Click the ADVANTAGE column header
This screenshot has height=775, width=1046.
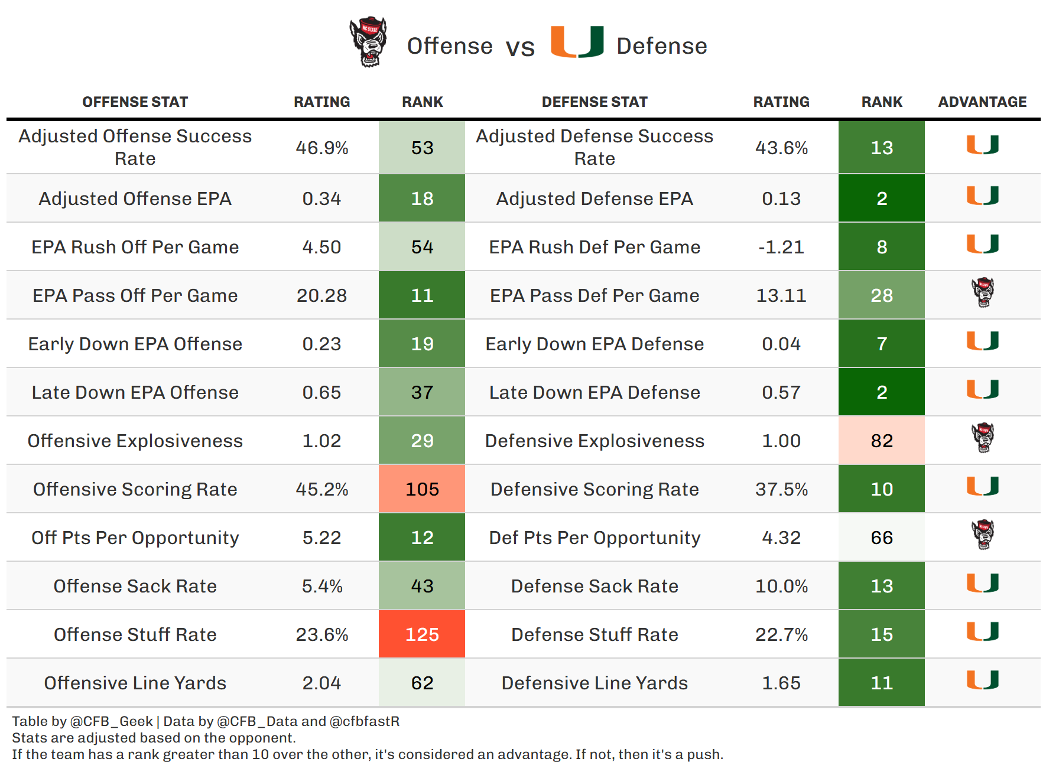(x=982, y=102)
